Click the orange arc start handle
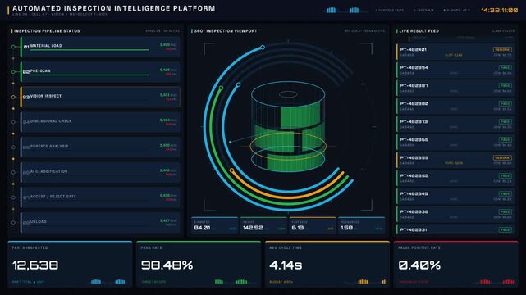Viewport: 526px width, 295px height. tap(231, 170)
